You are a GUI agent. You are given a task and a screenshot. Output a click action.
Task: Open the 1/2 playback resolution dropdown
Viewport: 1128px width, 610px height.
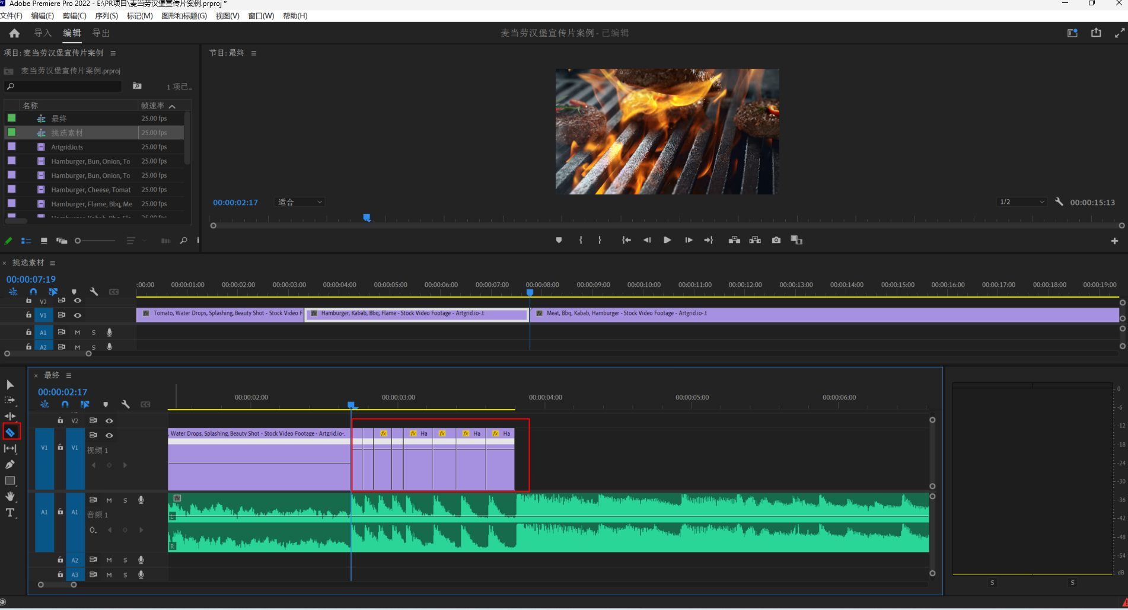[1022, 202]
